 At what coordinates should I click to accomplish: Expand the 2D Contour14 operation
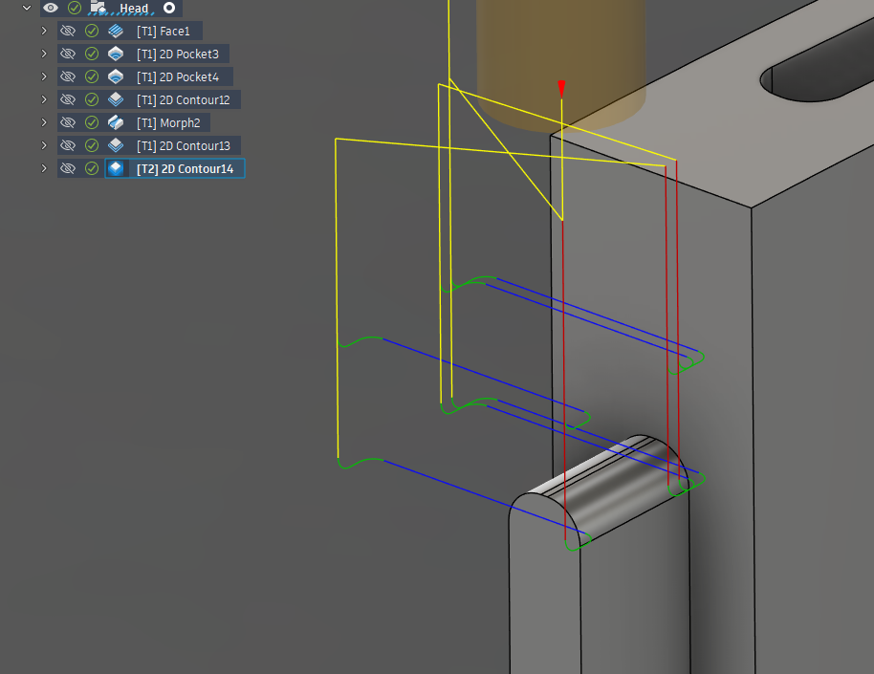point(44,168)
